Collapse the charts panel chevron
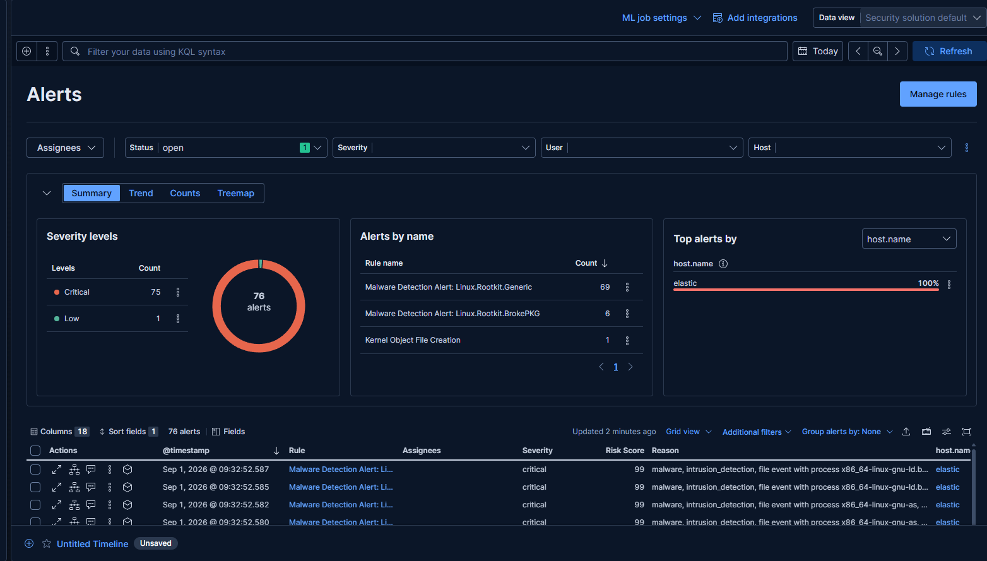 point(47,193)
